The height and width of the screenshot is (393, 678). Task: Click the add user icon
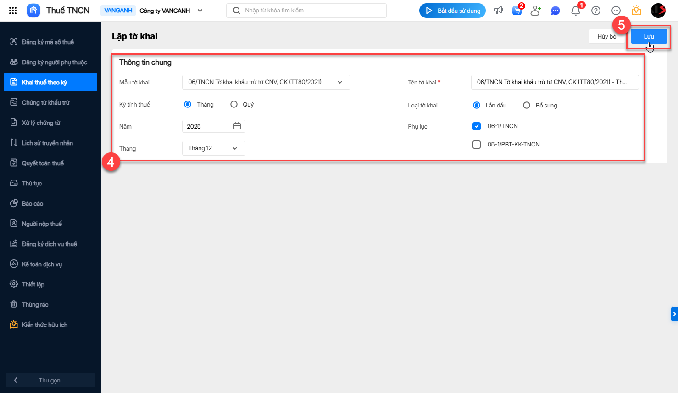point(535,11)
